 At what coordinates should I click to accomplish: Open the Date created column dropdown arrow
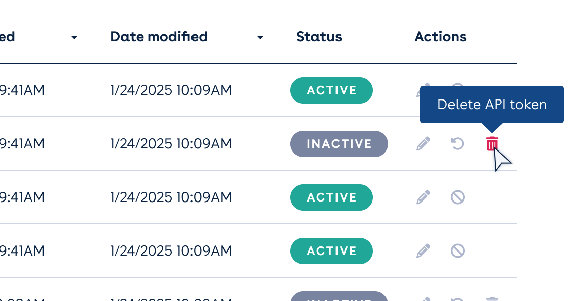[x=74, y=37]
